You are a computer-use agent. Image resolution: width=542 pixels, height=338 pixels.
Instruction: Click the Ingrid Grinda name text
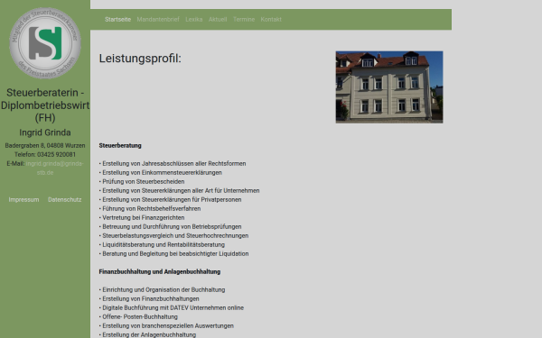pos(45,132)
